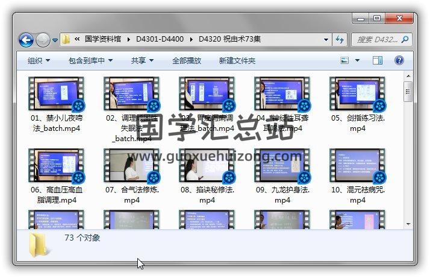Select video 05、剑指练习法 thumbnail
This screenshot has height=278, width=430.
358,93
